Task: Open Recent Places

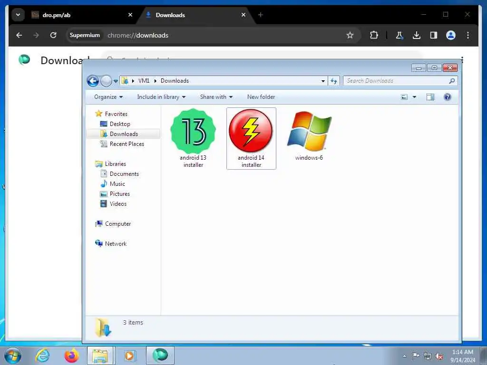Action: coord(127,144)
